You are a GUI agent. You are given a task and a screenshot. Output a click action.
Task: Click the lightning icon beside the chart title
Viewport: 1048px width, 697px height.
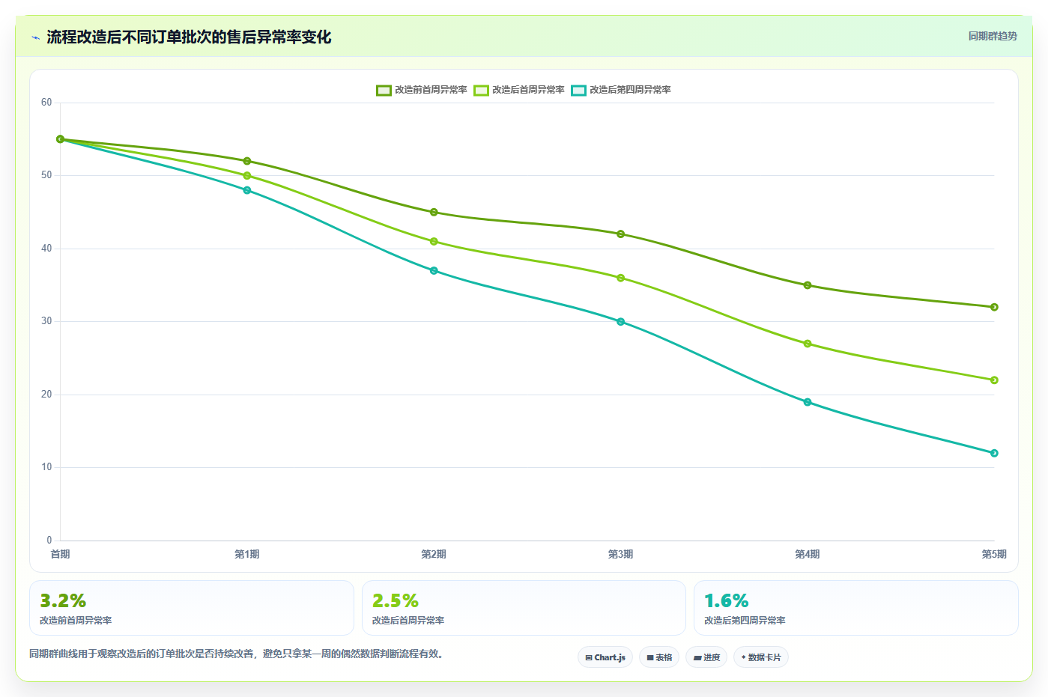[x=35, y=37]
